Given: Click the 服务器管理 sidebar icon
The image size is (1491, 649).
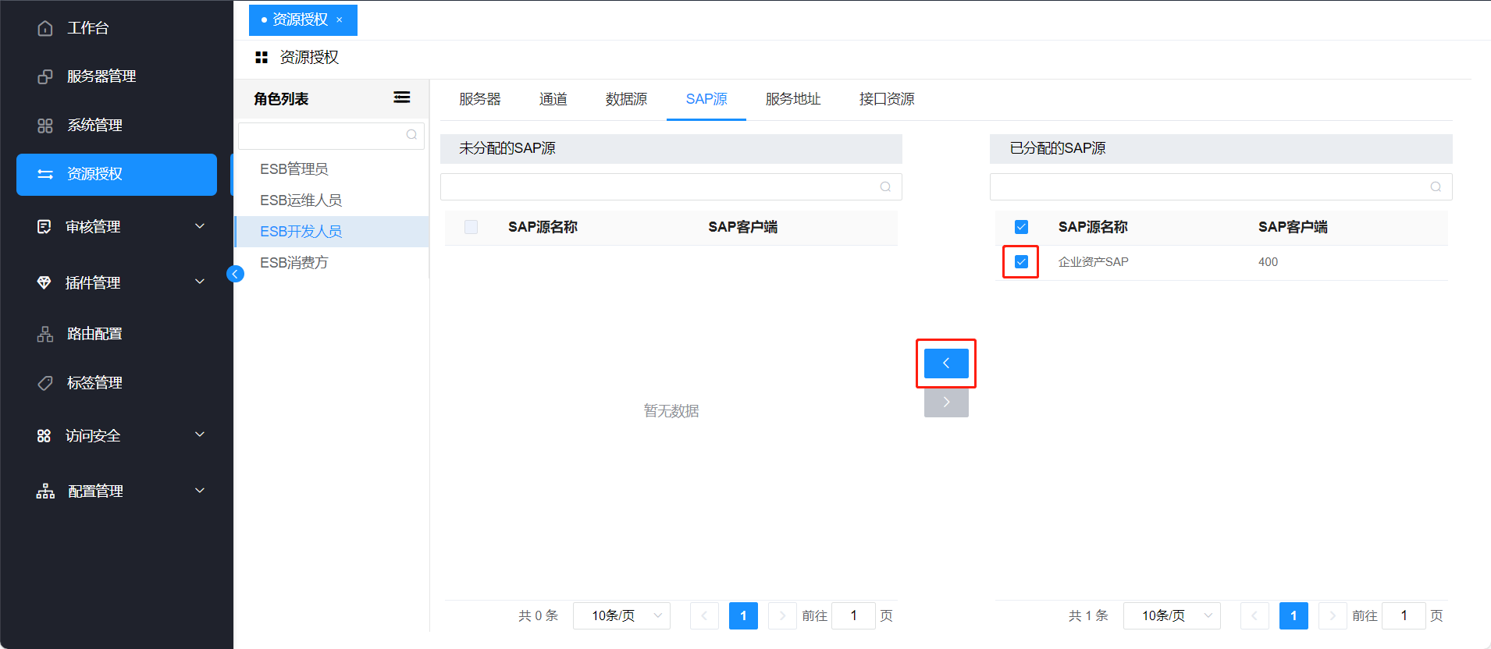Looking at the screenshot, I should [x=45, y=76].
